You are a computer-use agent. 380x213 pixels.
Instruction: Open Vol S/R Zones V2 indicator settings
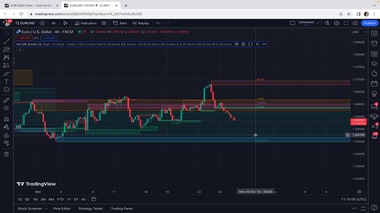[243, 44]
